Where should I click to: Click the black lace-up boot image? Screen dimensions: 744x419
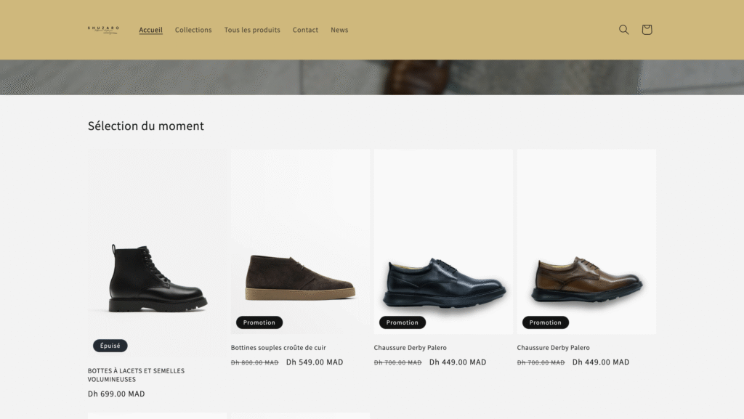(x=158, y=278)
